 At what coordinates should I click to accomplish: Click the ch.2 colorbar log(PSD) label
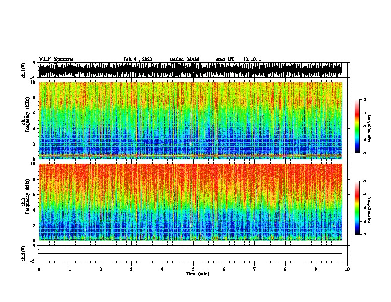pyautogui.click(x=370, y=210)
